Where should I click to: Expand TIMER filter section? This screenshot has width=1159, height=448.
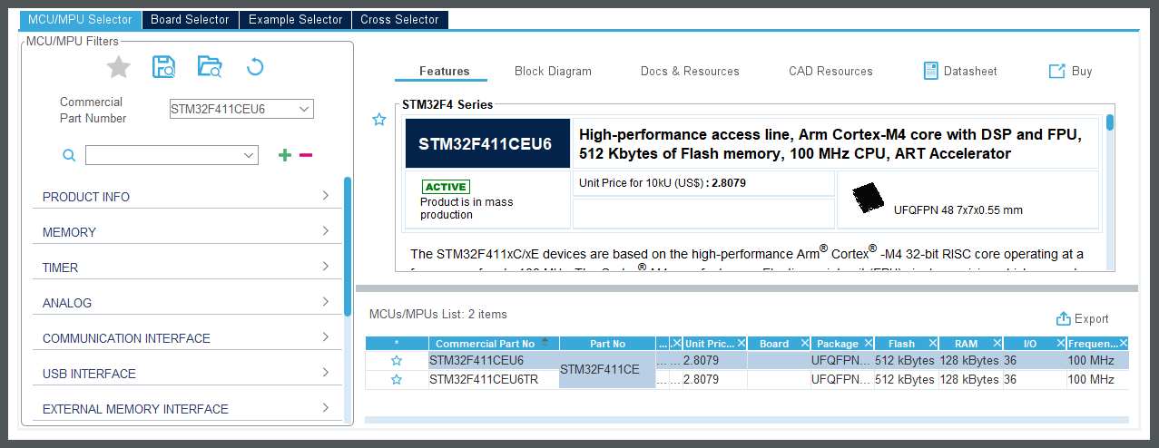pyautogui.click(x=188, y=268)
